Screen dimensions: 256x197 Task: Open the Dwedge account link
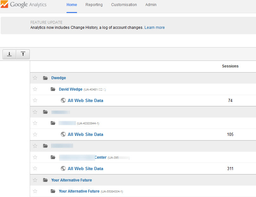click(x=59, y=78)
